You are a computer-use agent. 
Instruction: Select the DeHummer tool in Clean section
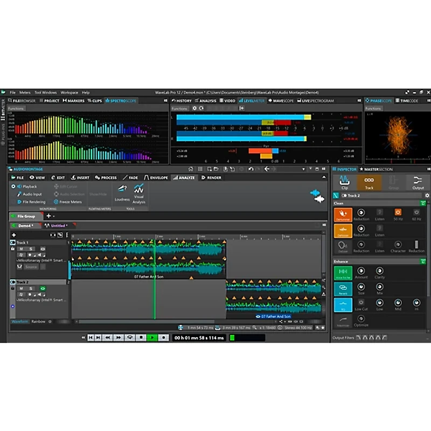tap(343, 215)
